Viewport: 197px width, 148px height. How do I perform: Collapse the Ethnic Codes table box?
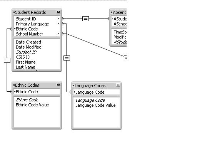pos(58,85)
